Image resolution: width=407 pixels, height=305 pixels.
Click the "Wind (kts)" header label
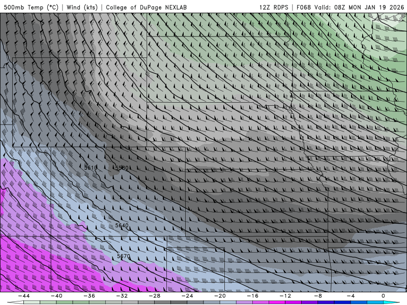tap(82, 7)
